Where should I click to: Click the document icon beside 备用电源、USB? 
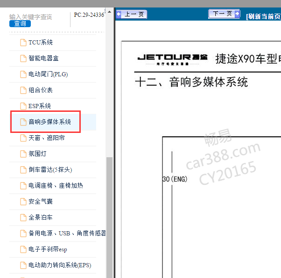coord(23,233)
